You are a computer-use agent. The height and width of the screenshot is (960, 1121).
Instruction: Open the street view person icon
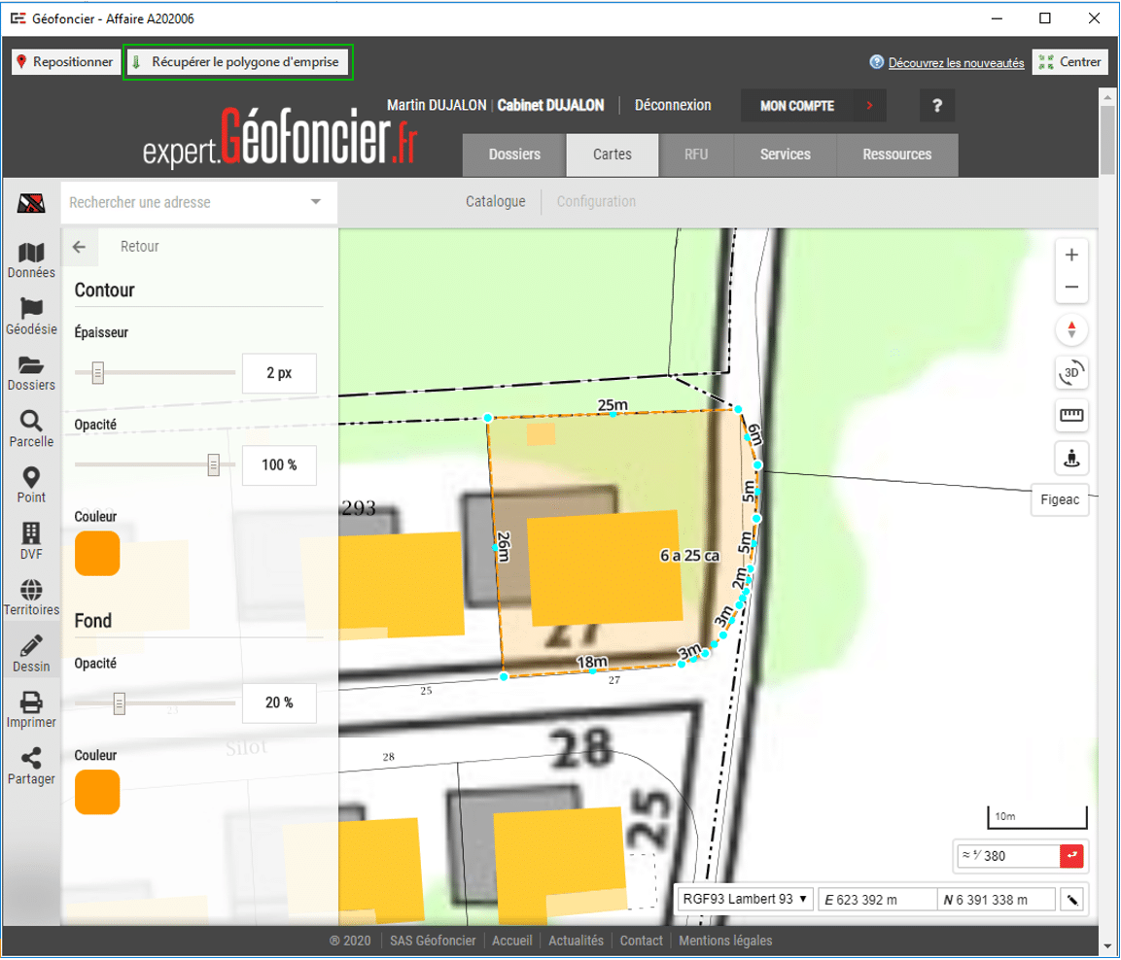click(1071, 457)
